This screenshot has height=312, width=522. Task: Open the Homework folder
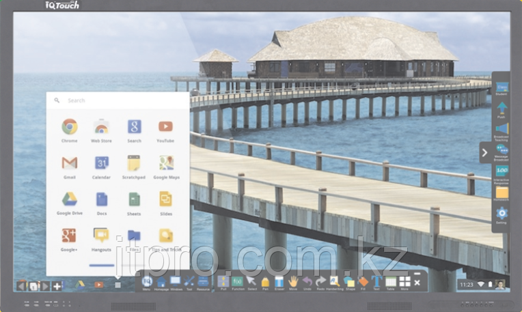click(x=502, y=193)
